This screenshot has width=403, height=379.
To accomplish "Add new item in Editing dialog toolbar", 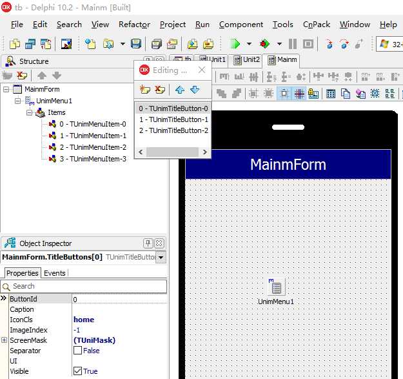I will point(144,90).
